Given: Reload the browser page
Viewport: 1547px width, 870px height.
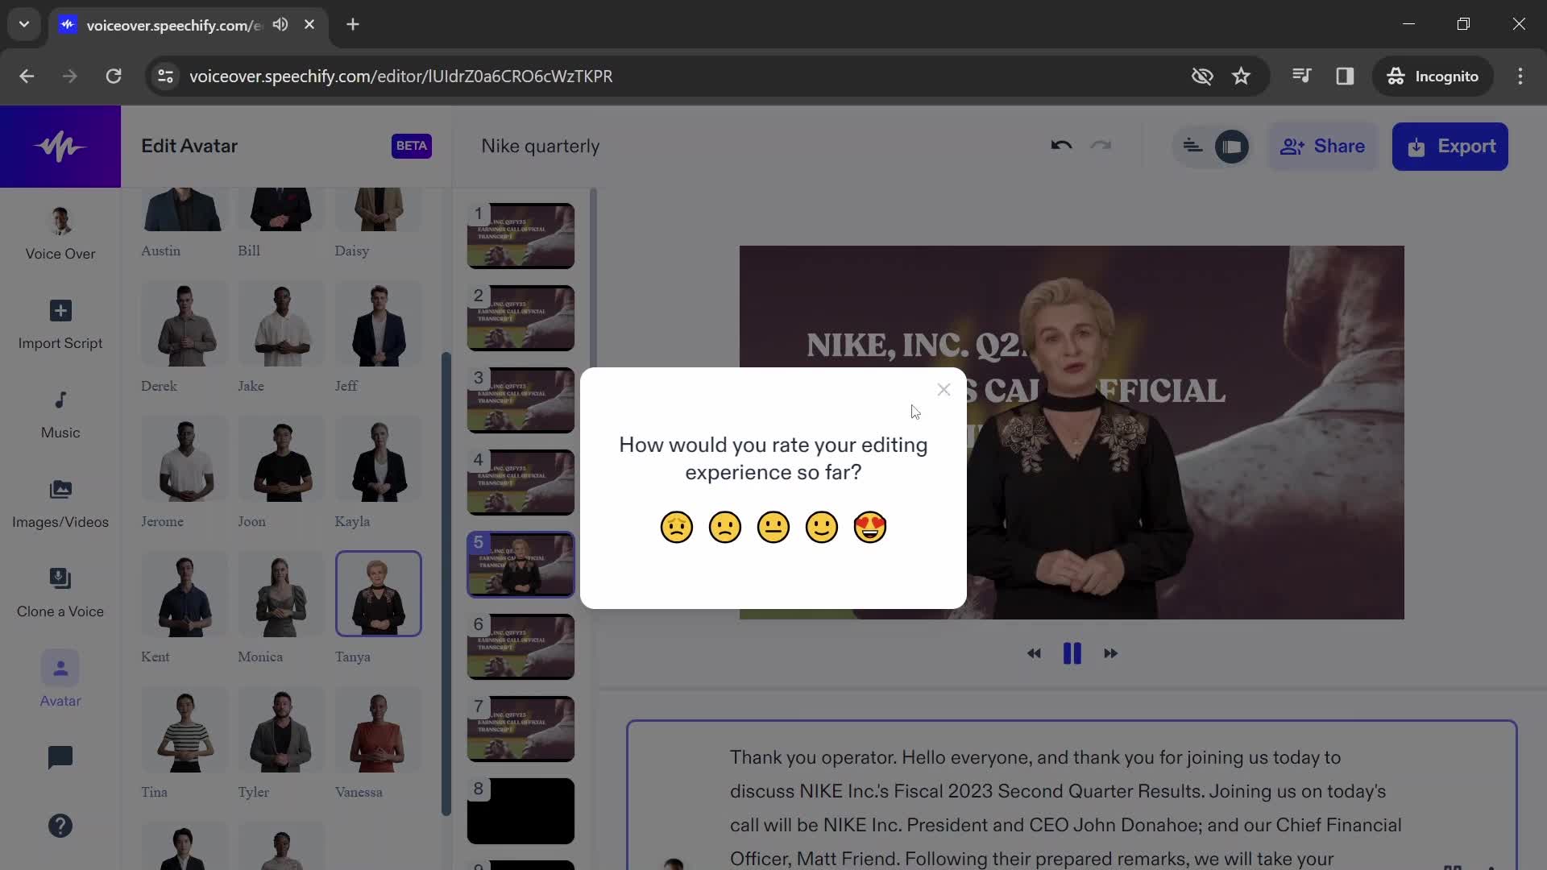Looking at the screenshot, I should click(x=114, y=76).
